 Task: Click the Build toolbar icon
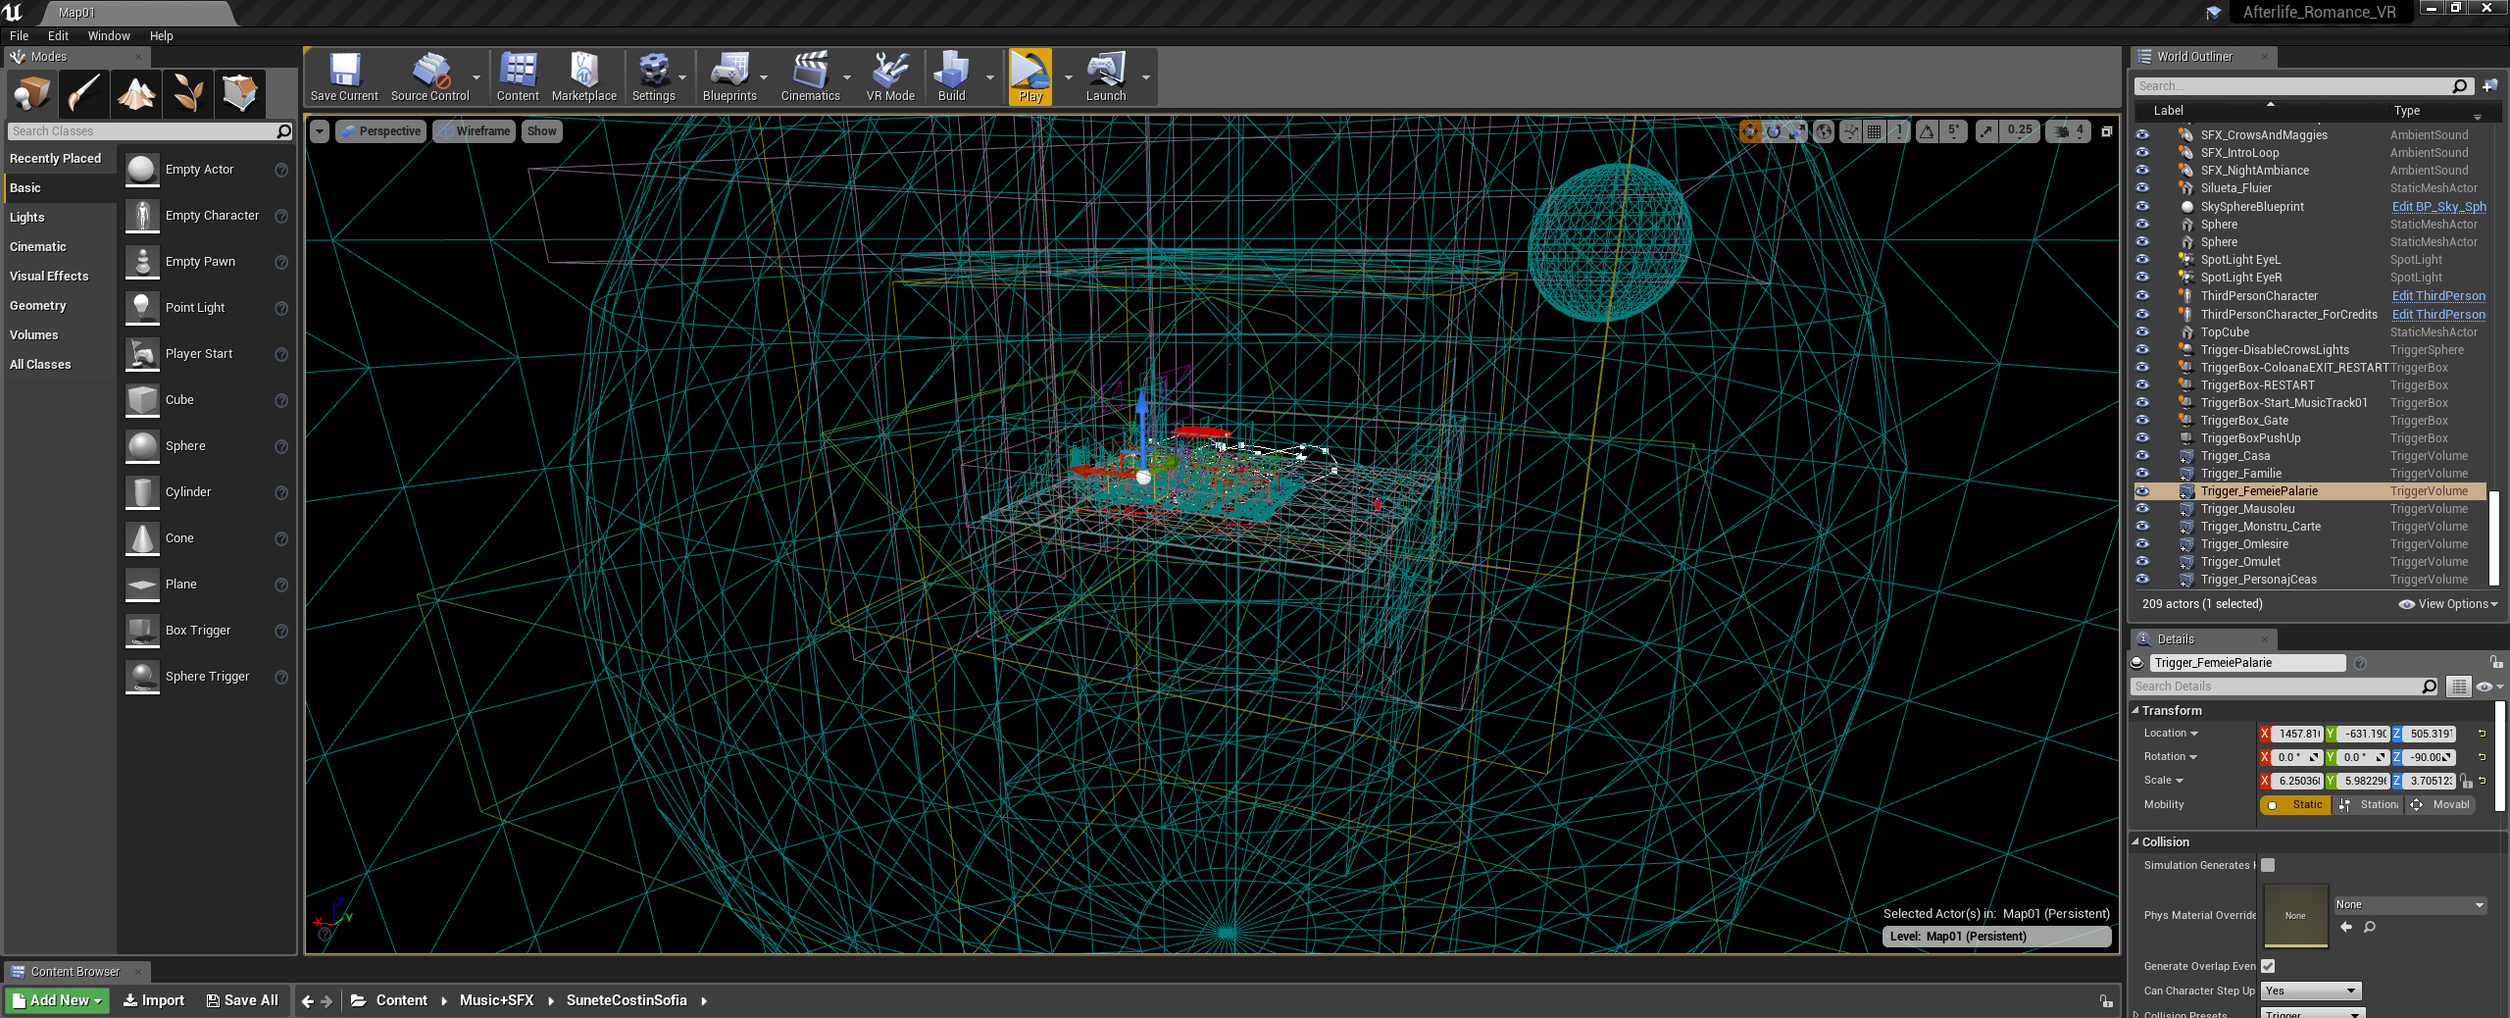951,76
